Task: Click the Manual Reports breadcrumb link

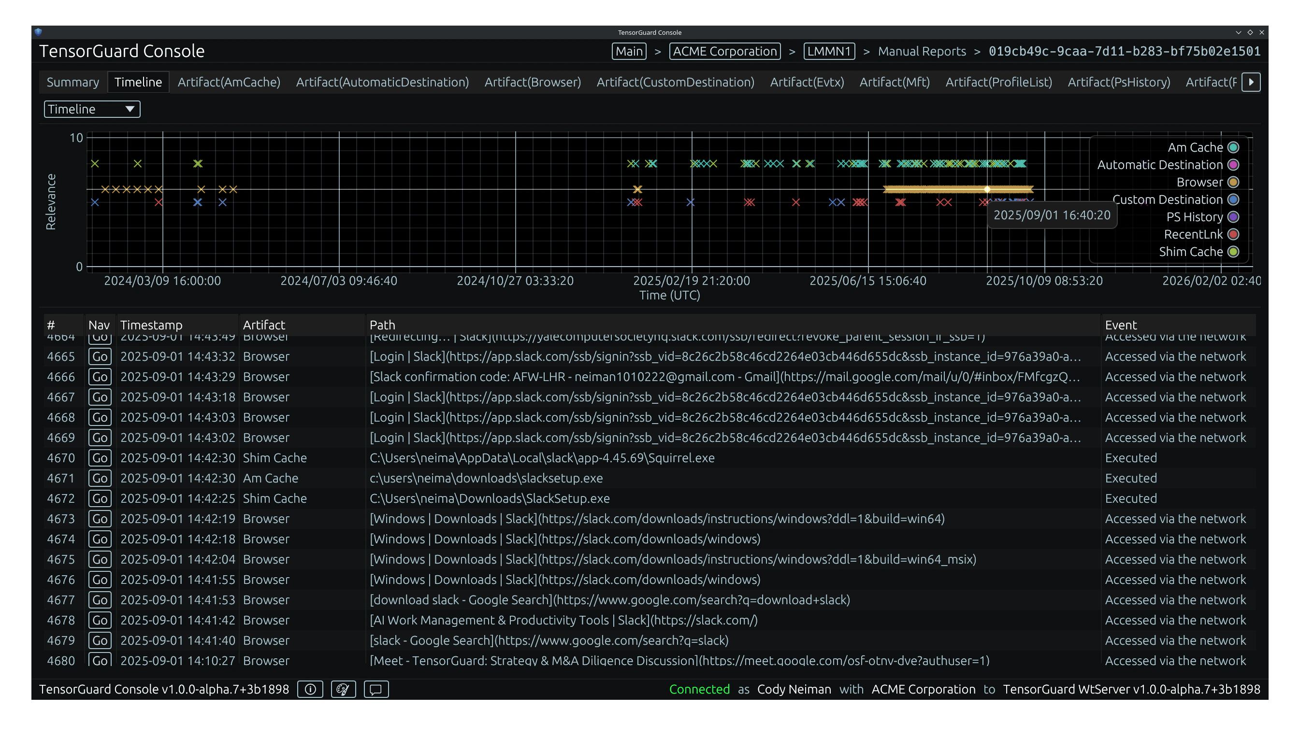Action: point(922,51)
